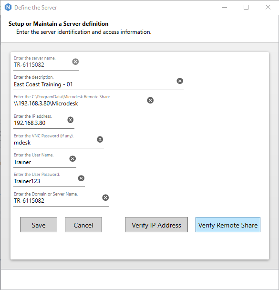Screen dimensions: 279x290
Task: Clear the Microdesk Remote Share field
Action: point(150,100)
